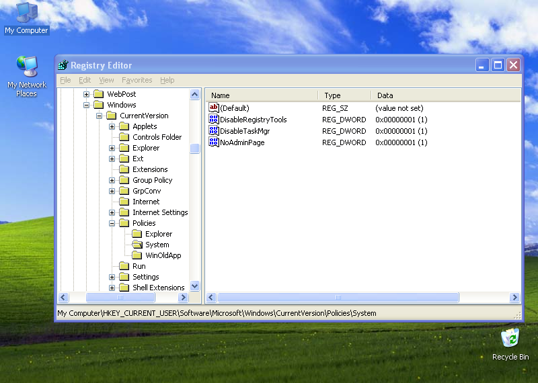The image size is (538, 383).
Task: Click the (Default) string value icon
Action: (213, 108)
